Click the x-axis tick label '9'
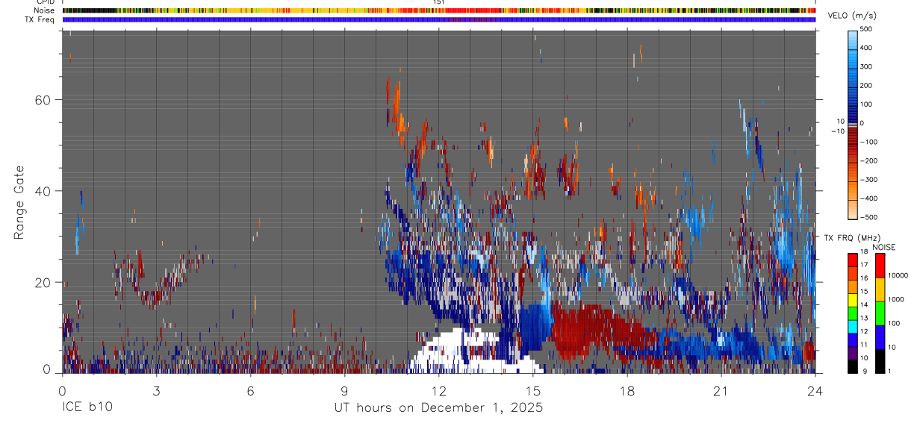The width and height of the screenshot is (917, 423). 345,391
